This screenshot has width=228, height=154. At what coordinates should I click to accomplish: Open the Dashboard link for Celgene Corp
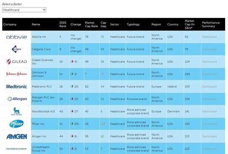(x=209, y=49)
